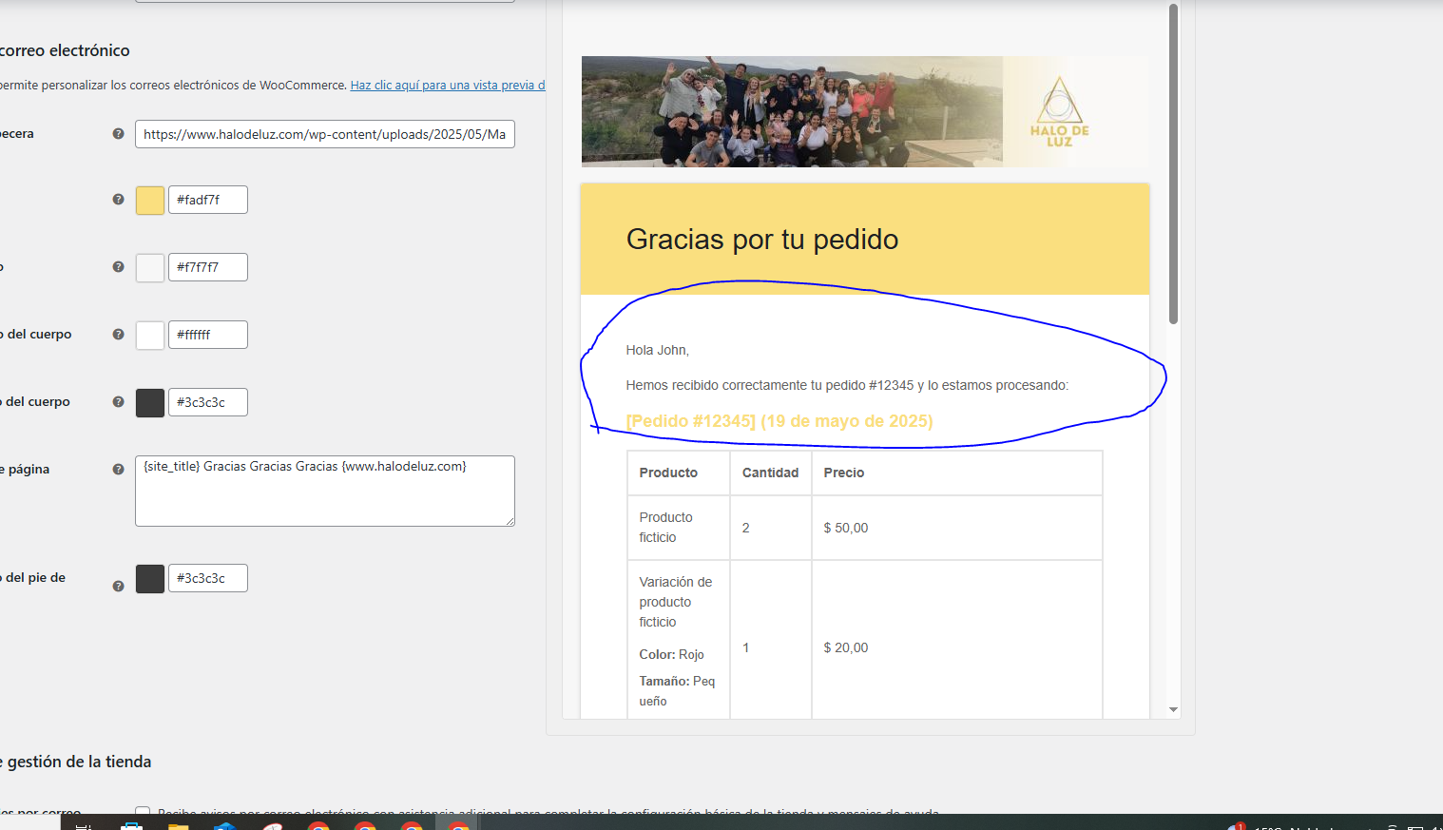Click the 'Hola John,' greeting text

pyautogui.click(x=657, y=350)
